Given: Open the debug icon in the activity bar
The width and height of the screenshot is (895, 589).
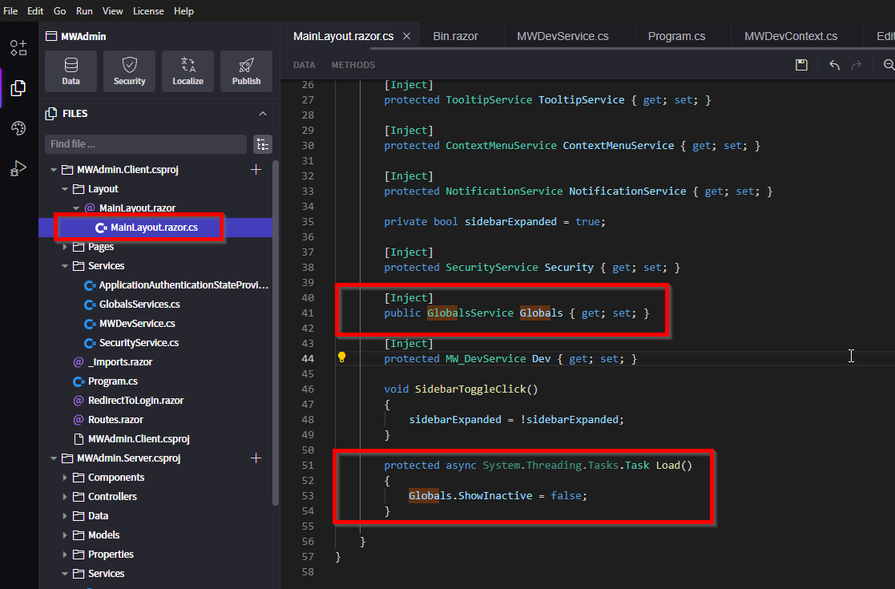Looking at the screenshot, I should [x=18, y=168].
